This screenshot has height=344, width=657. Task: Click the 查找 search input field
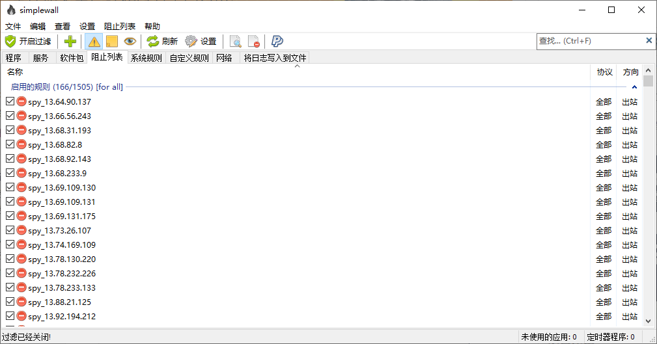pos(589,41)
